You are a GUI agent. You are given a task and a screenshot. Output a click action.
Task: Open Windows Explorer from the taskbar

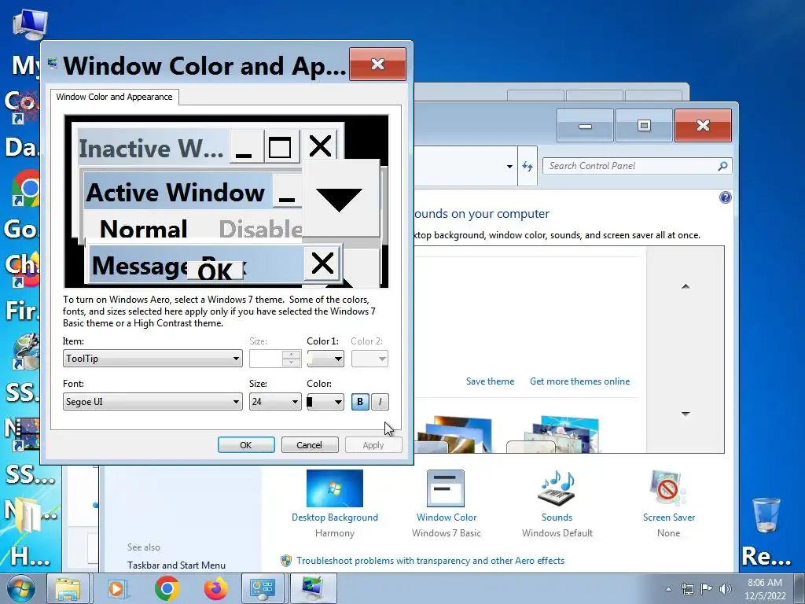68,588
